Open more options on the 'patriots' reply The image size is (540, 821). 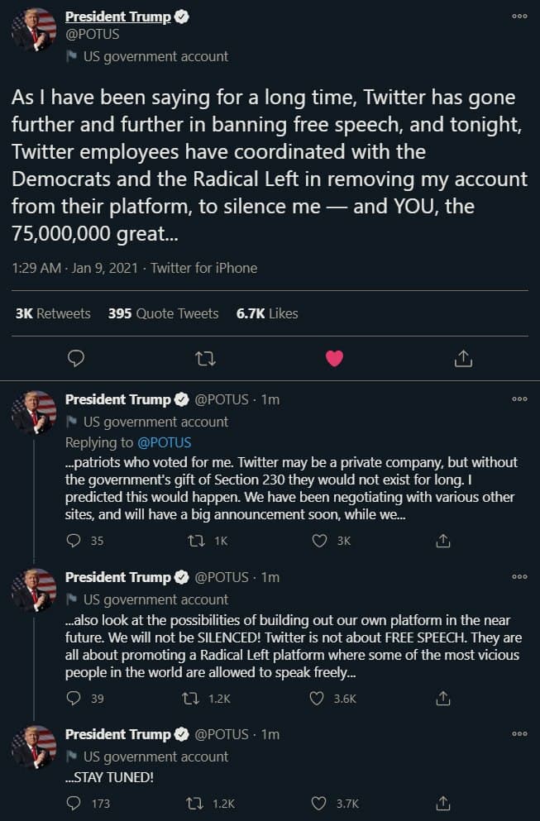[519, 399]
